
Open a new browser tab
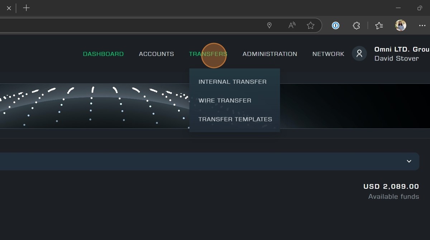[x=26, y=8]
